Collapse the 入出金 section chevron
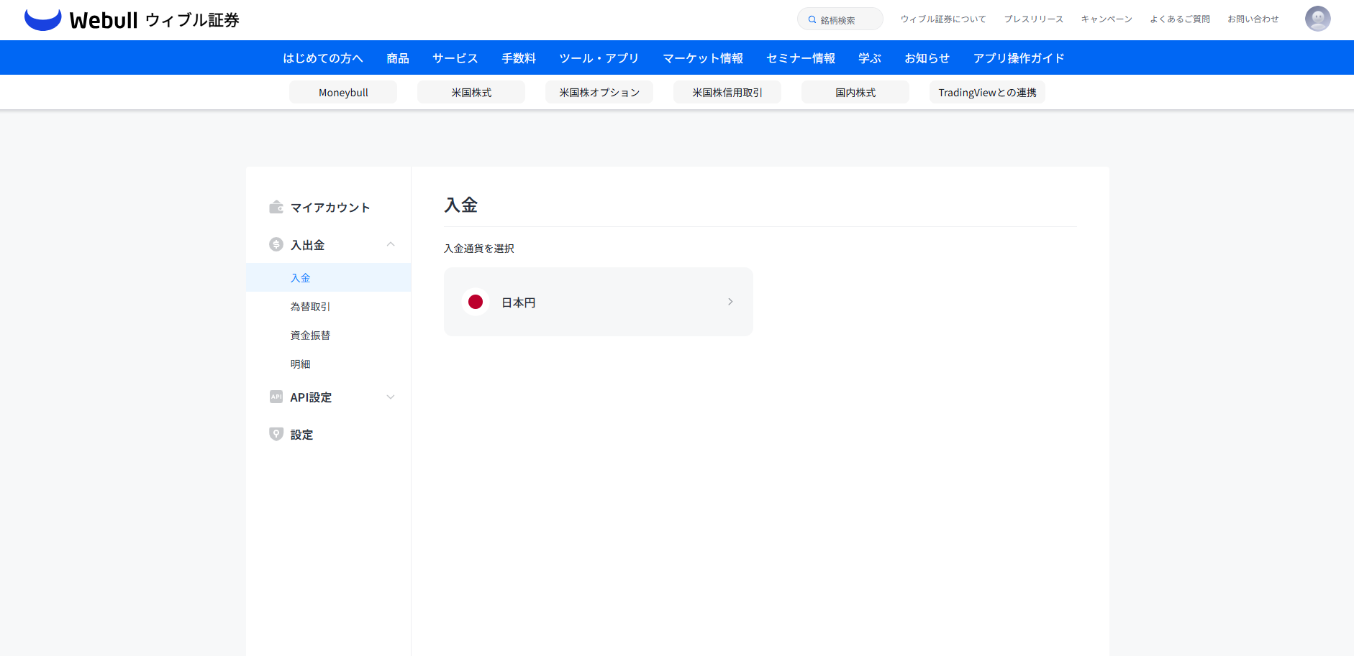Screen dimensions: 1354x656 391,245
